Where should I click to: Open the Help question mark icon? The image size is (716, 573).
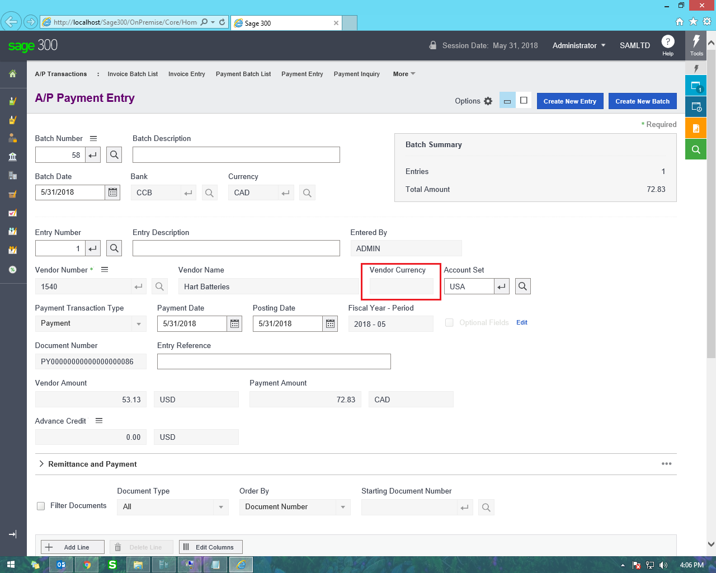pyautogui.click(x=668, y=41)
